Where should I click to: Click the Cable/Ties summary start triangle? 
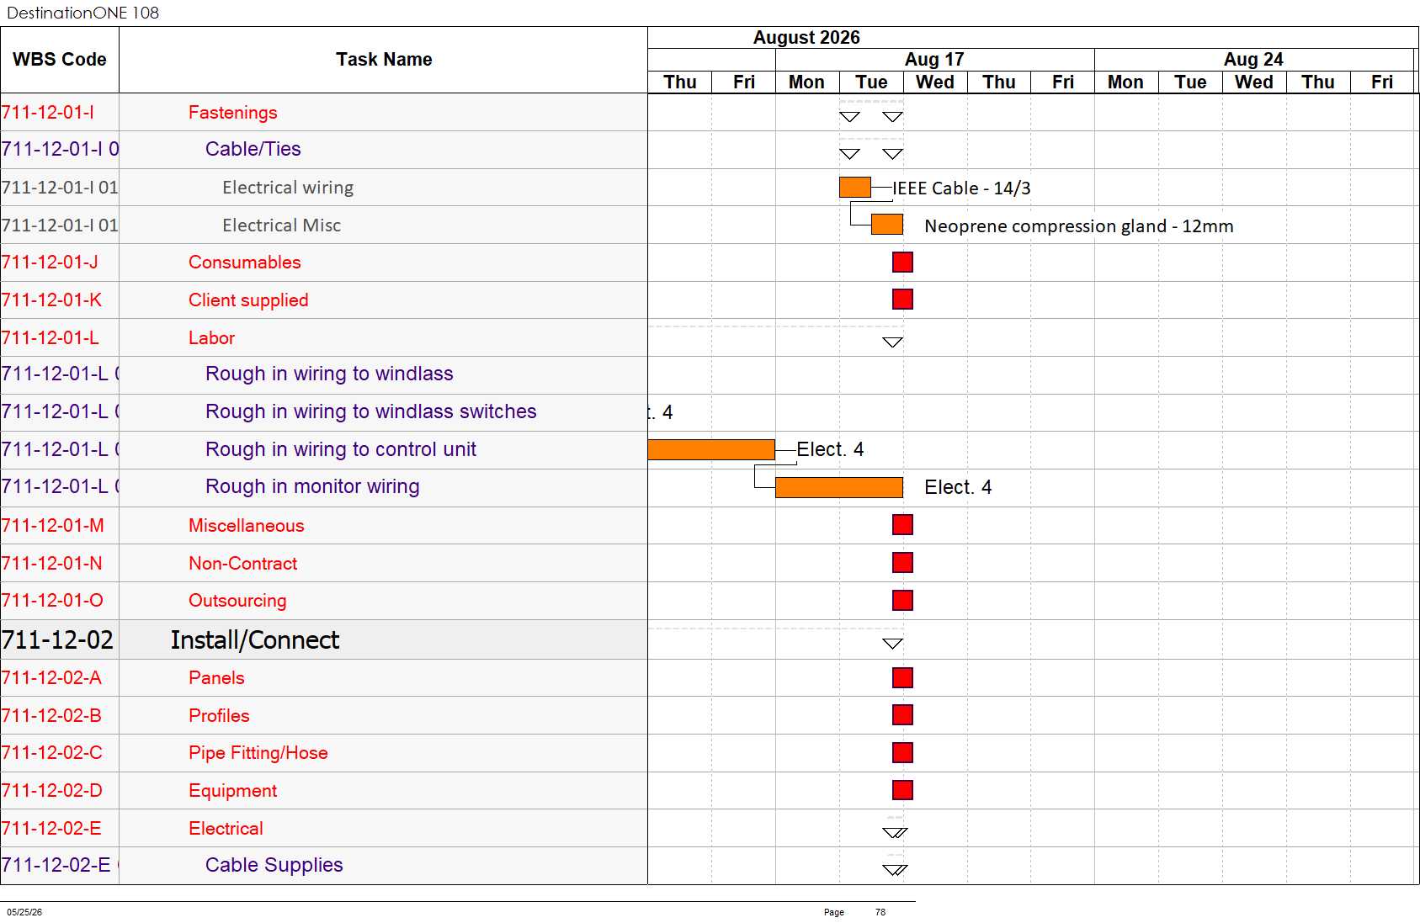click(849, 154)
